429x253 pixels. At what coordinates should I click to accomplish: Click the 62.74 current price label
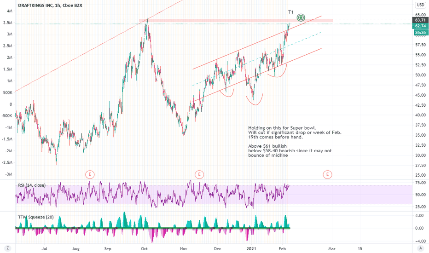pyautogui.click(x=420, y=26)
